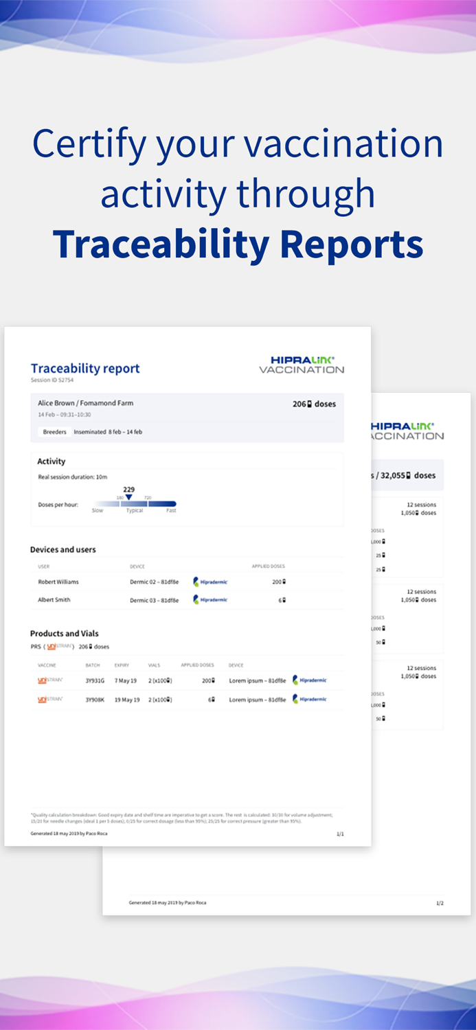Click the Hipradermic logo in batch 3Y908K row

point(310,699)
